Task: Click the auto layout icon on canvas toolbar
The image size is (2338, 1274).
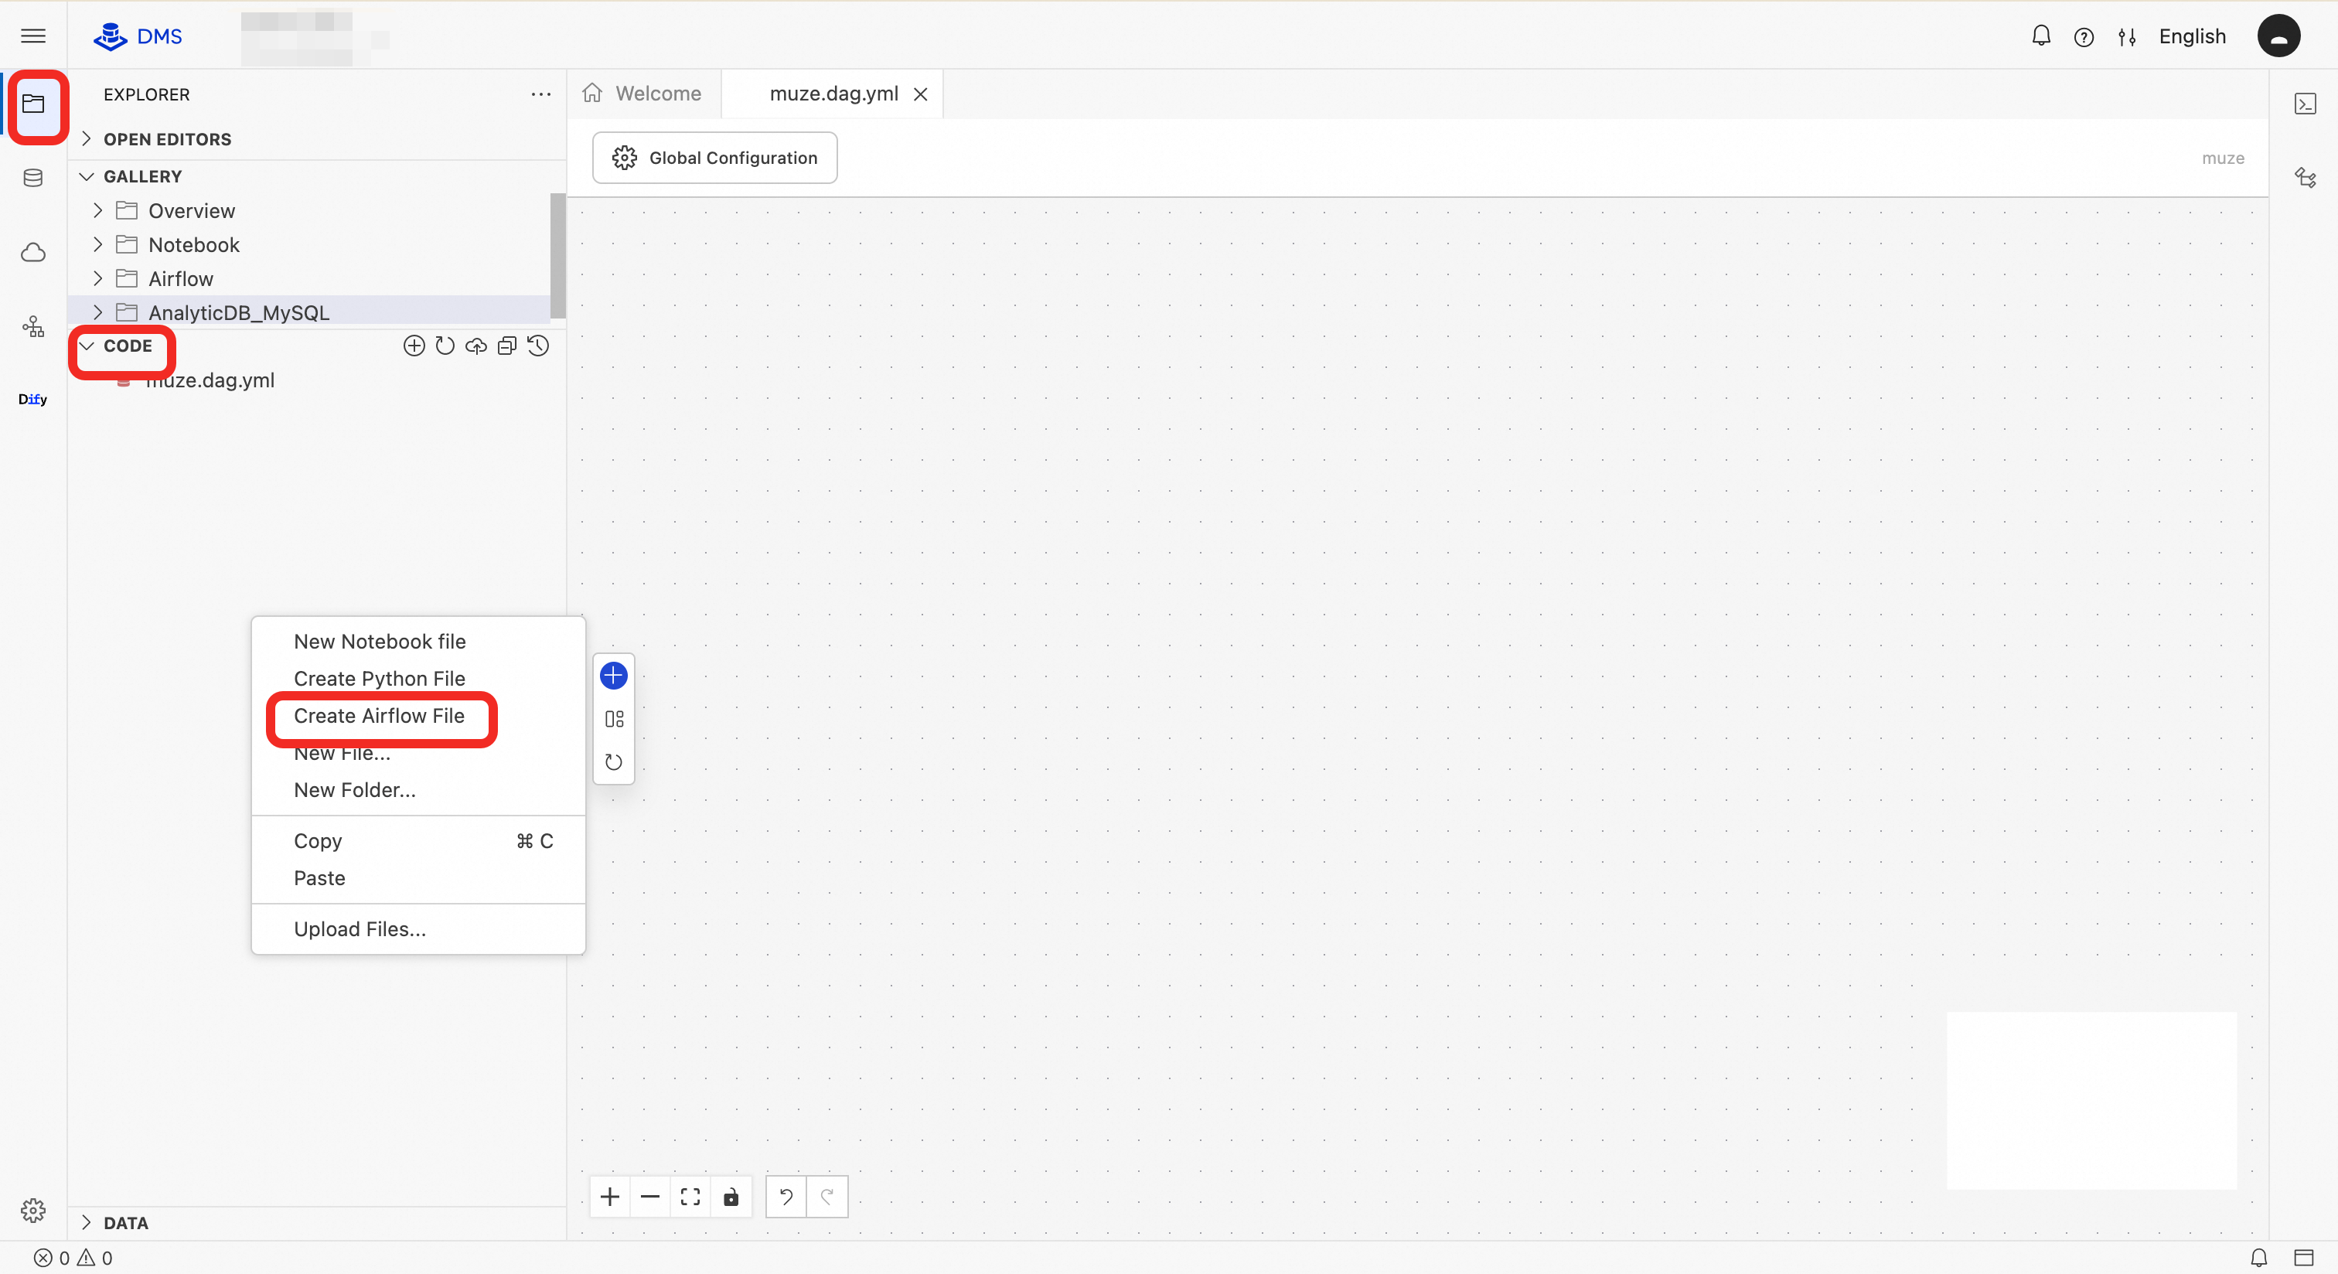Action: point(614,719)
